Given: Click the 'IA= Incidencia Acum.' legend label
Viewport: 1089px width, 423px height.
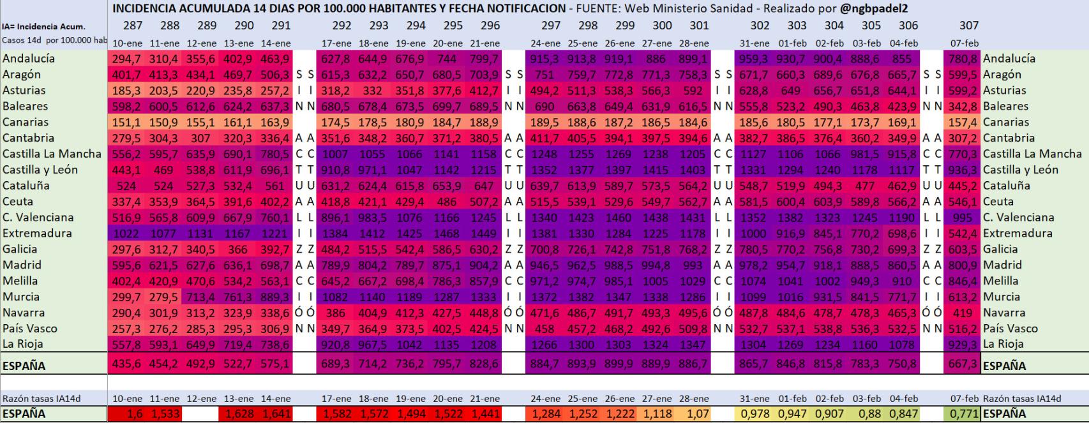Looking at the screenshot, I should click(43, 27).
